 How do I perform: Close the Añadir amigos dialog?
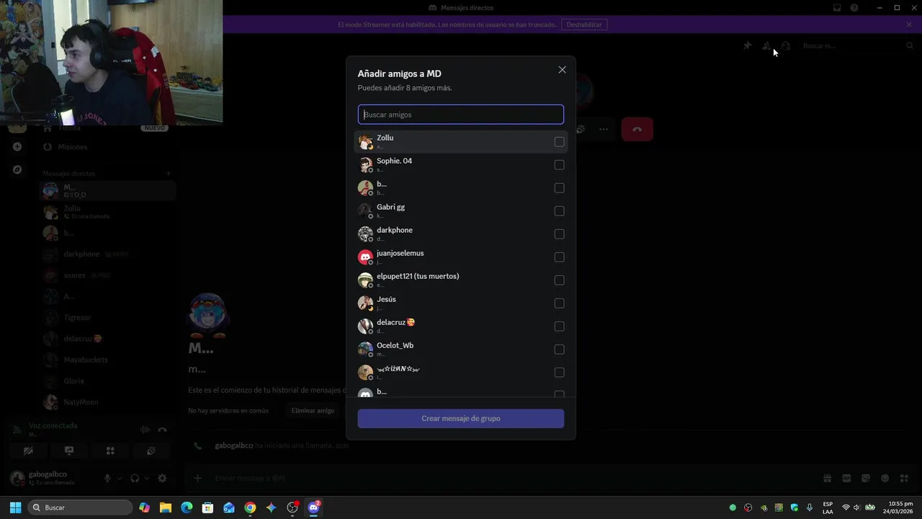tap(562, 70)
